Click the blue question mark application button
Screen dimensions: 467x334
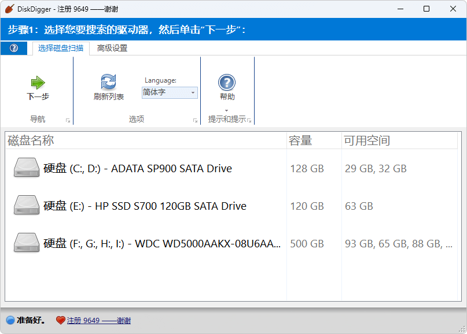[x=14, y=48]
